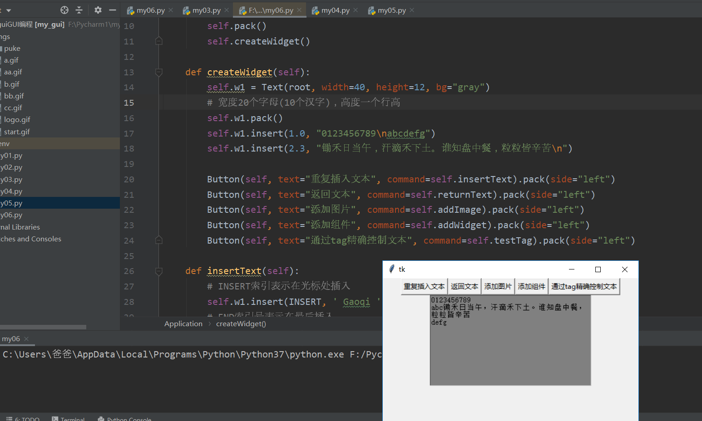Switch to the my03.py tab
702x421 pixels.
coord(202,10)
